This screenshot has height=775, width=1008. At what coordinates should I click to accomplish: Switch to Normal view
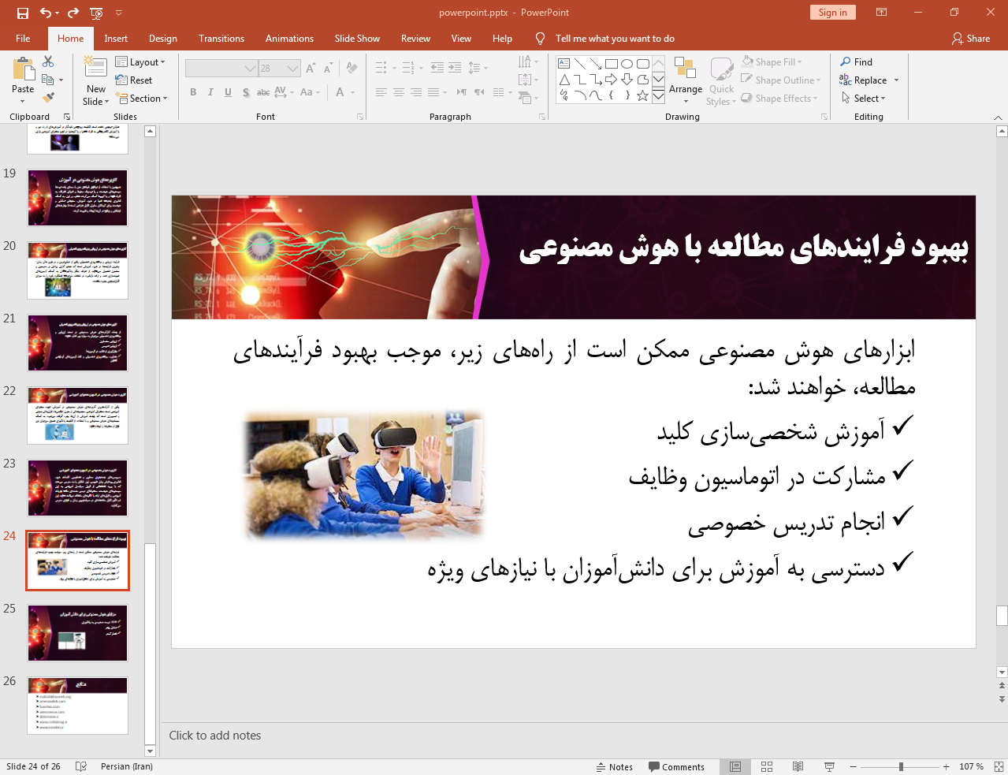(735, 766)
